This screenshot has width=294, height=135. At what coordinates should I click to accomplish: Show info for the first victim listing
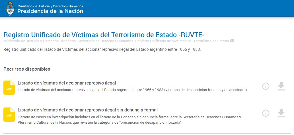coord(266,86)
